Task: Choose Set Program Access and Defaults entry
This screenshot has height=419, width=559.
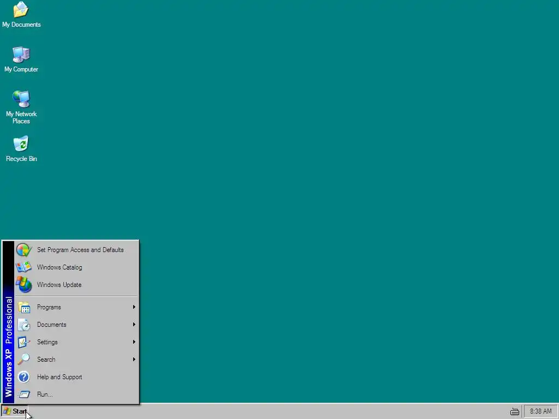Action: [x=76, y=250]
